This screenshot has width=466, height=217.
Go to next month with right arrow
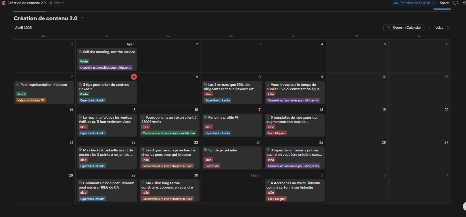448,27
